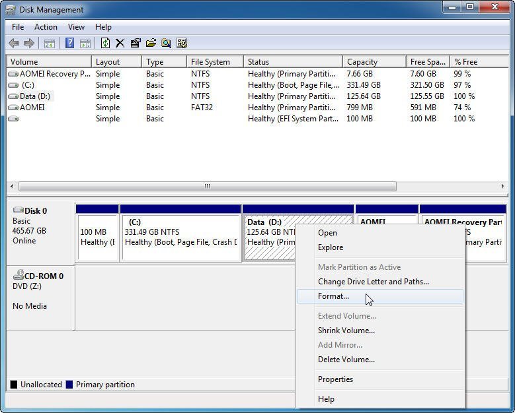This screenshot has height=413, width=515.
Task: Open the Help question mark icon
Action: pyautogui.click(x=69, y=44)
